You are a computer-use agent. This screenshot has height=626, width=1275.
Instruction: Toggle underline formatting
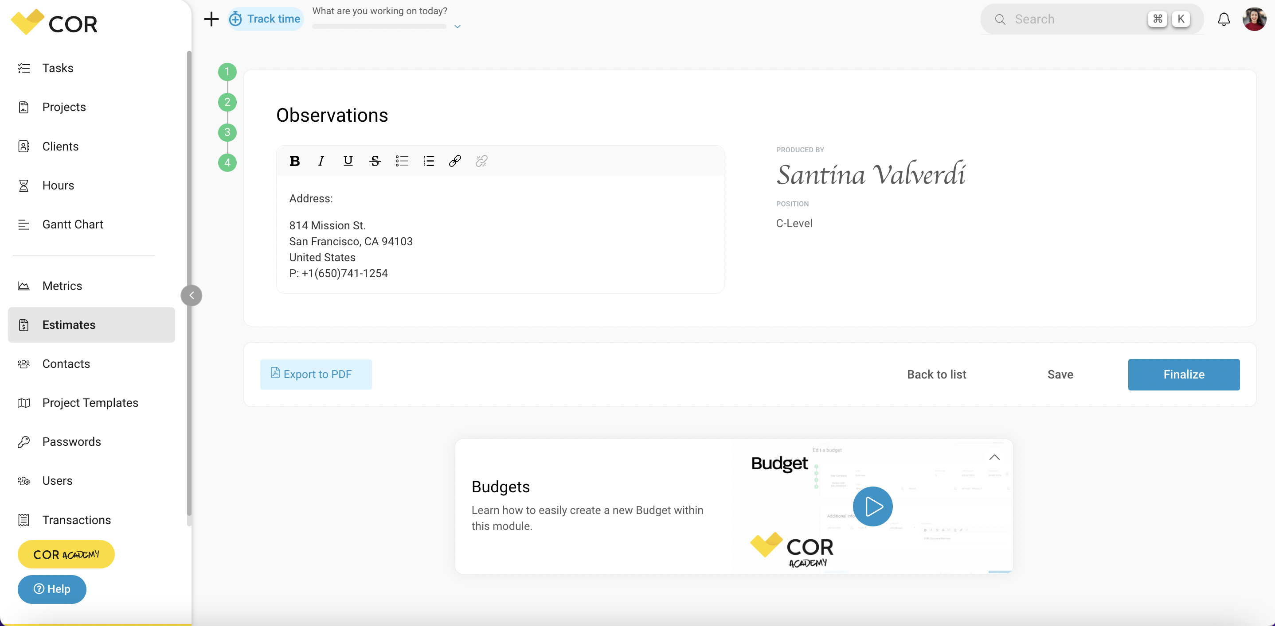[348, 161]
